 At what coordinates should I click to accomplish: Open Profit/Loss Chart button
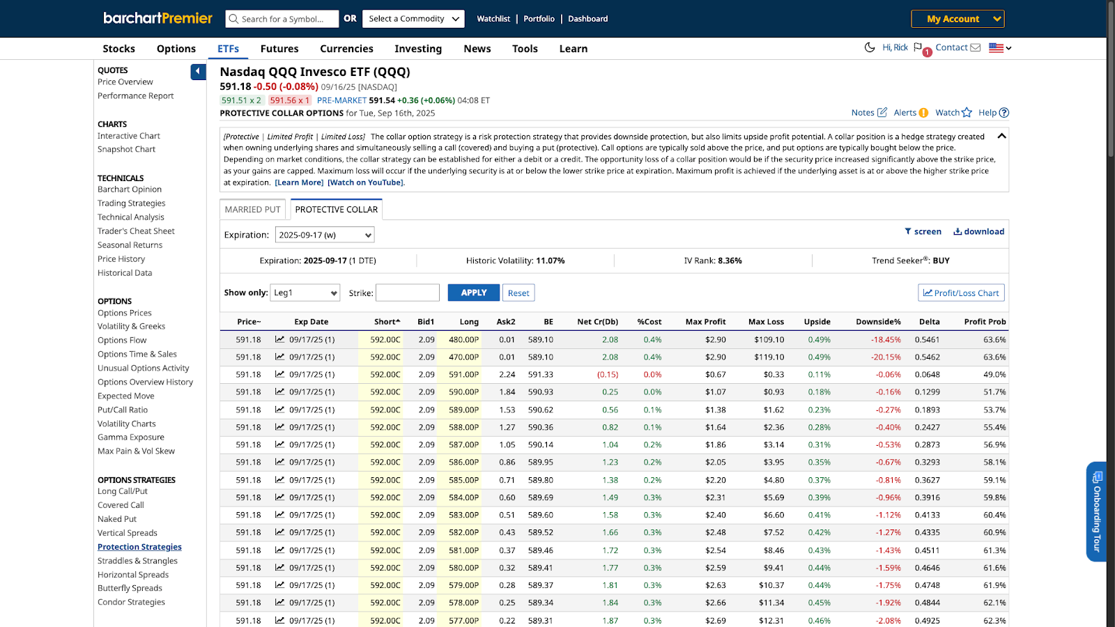[x=961, y=293]
